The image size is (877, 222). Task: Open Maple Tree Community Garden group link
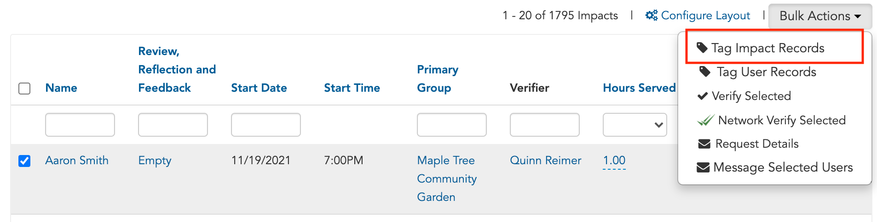(447, 178)
